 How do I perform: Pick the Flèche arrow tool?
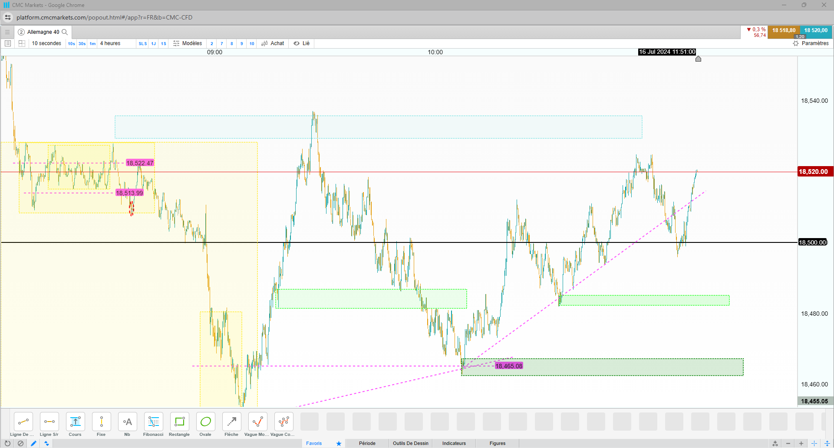click(231, 424)
